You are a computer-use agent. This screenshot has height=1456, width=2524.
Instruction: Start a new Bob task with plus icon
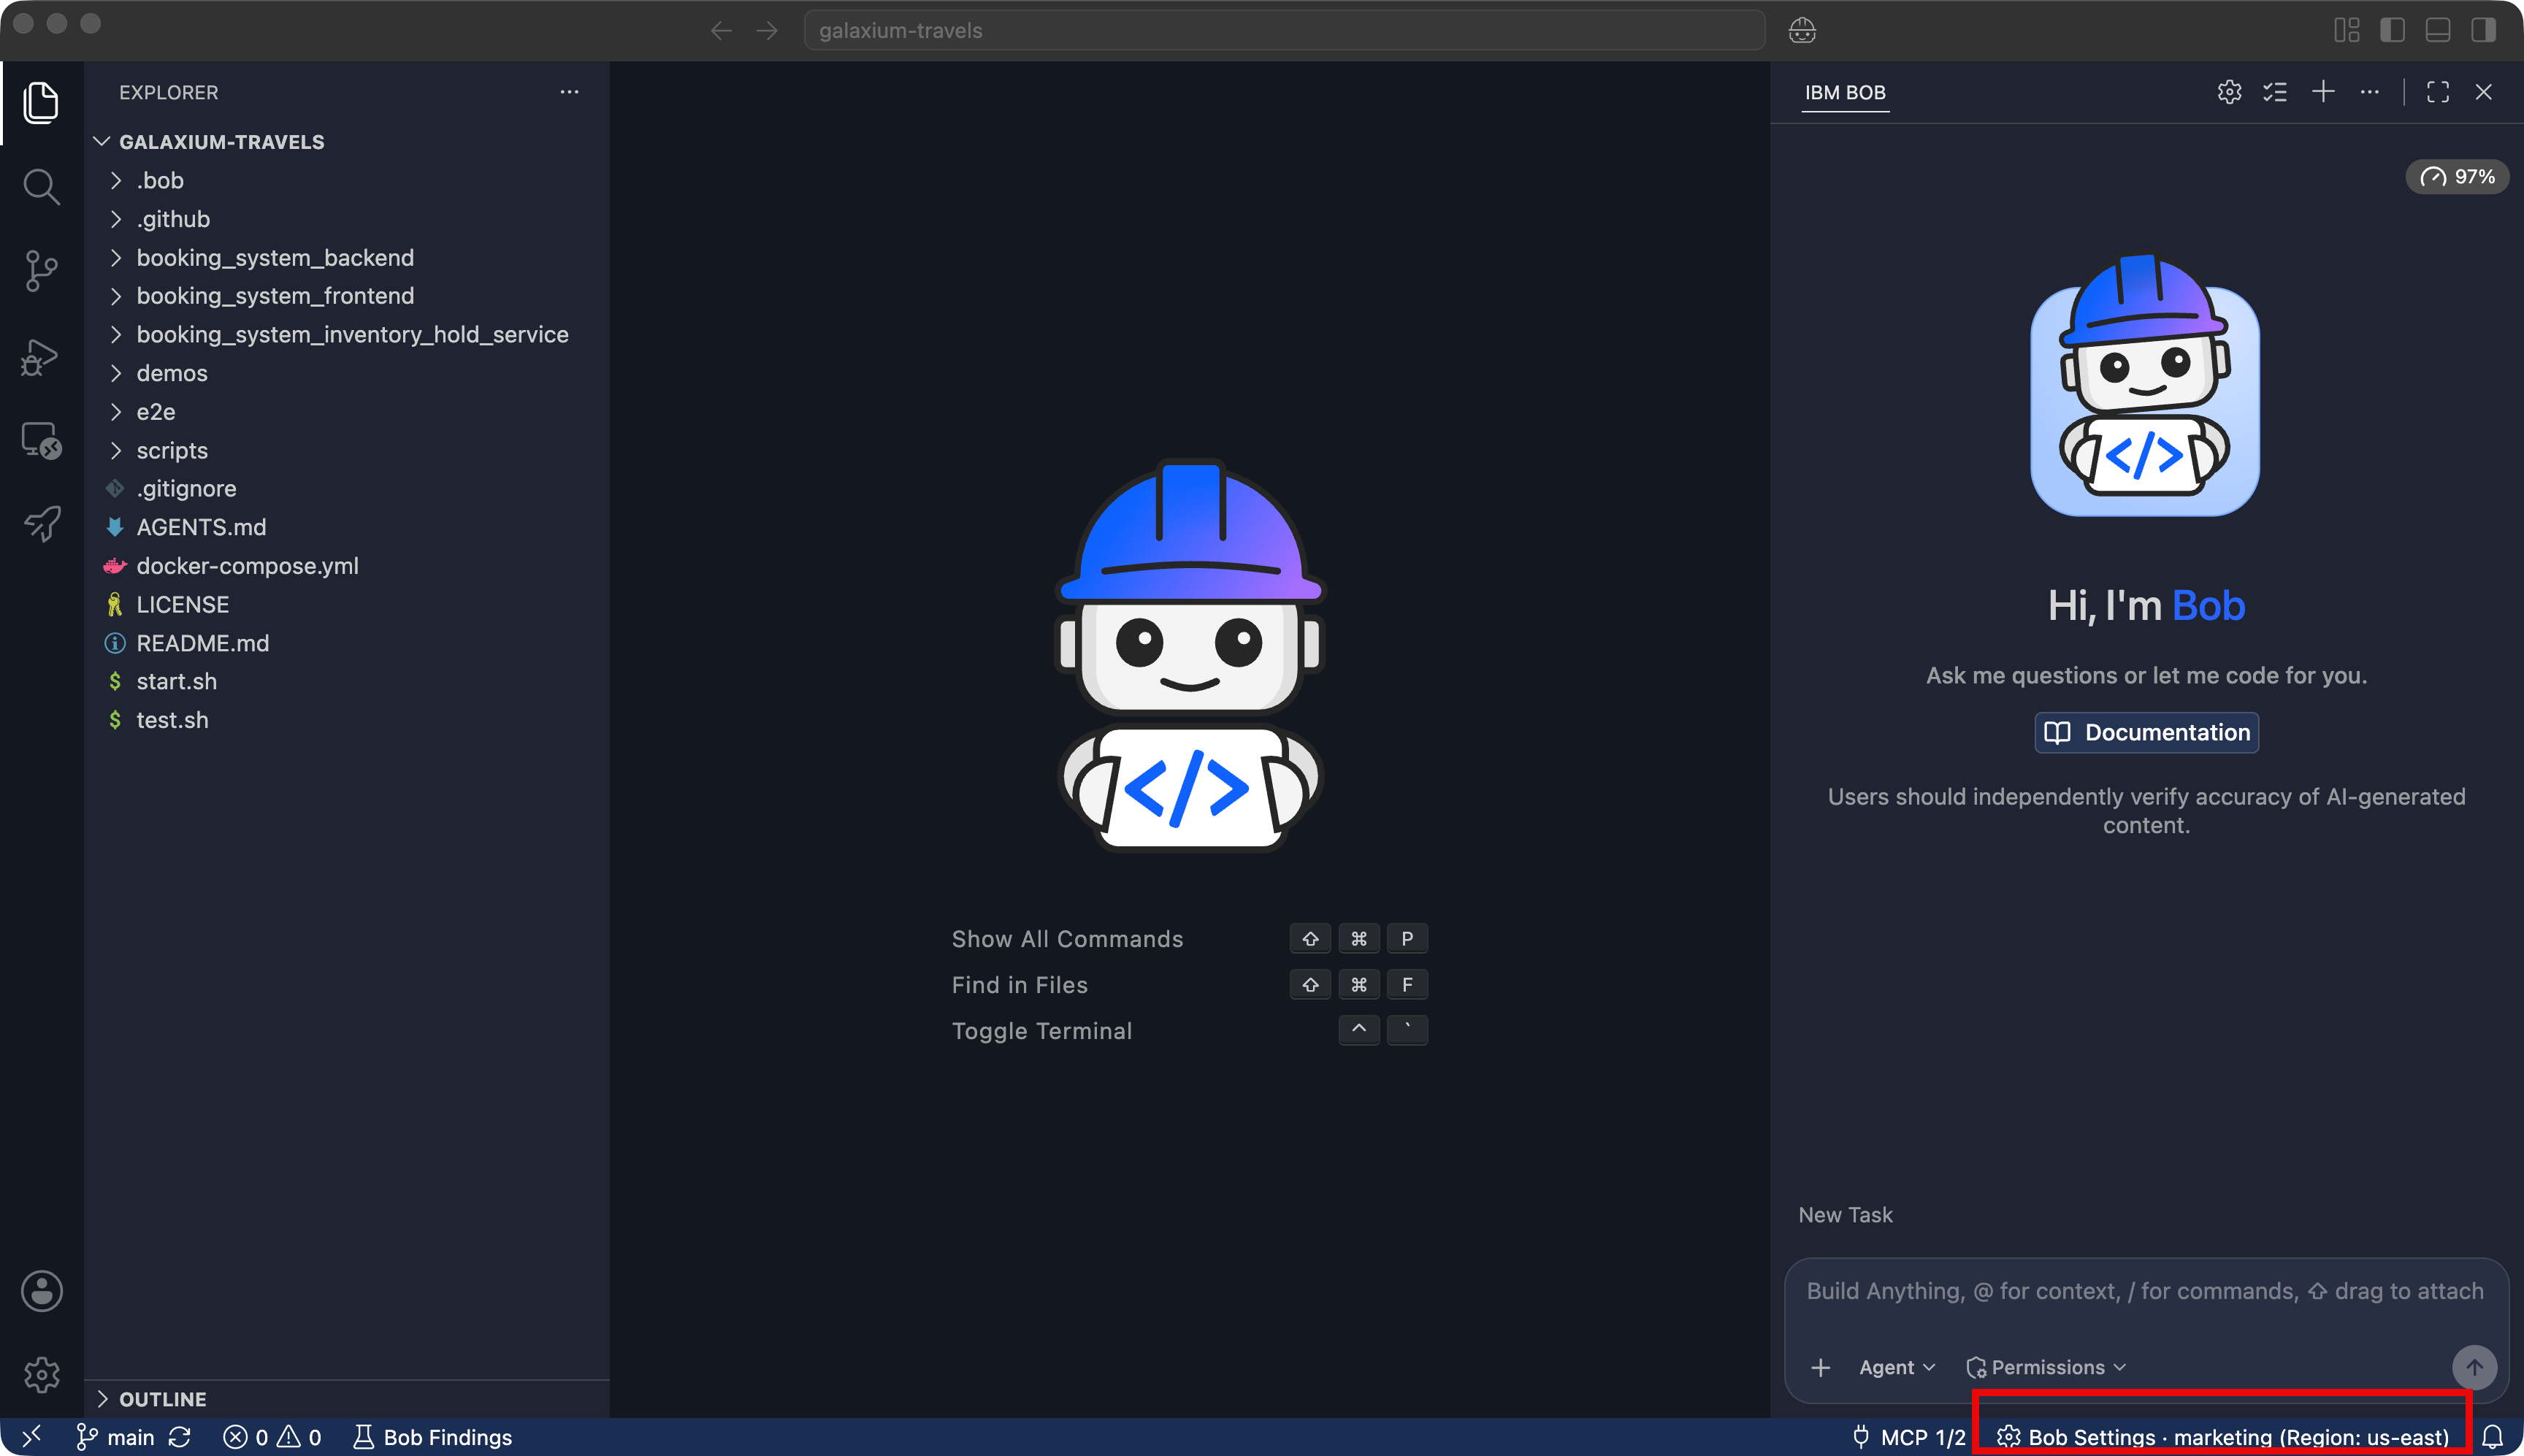click(x=2323, y=92)
